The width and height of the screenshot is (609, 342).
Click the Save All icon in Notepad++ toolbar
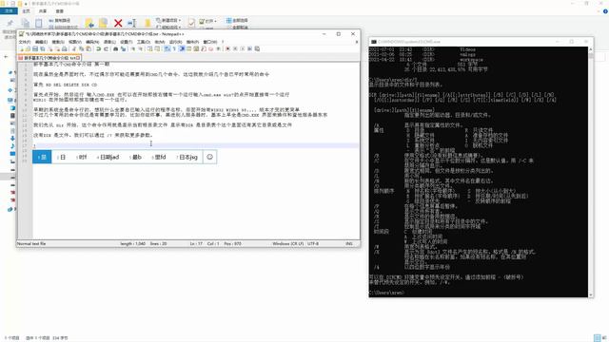pyautogui.click(x=42, y=48)
